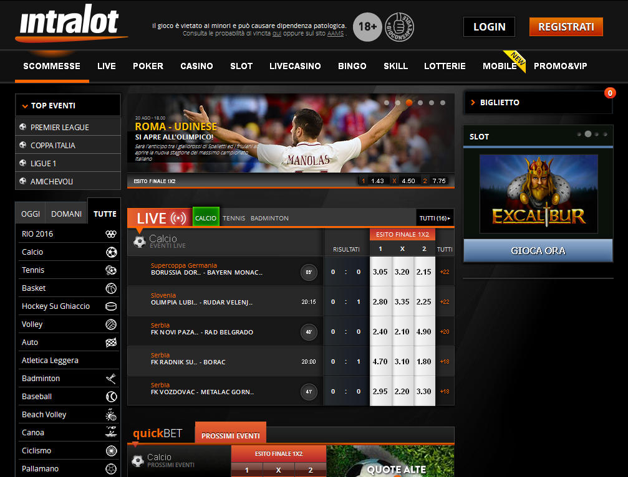Bet on odds 3.05 for Borussia Dortmund
The height and width of the screenshot is (477, 628).
[380, 272]
